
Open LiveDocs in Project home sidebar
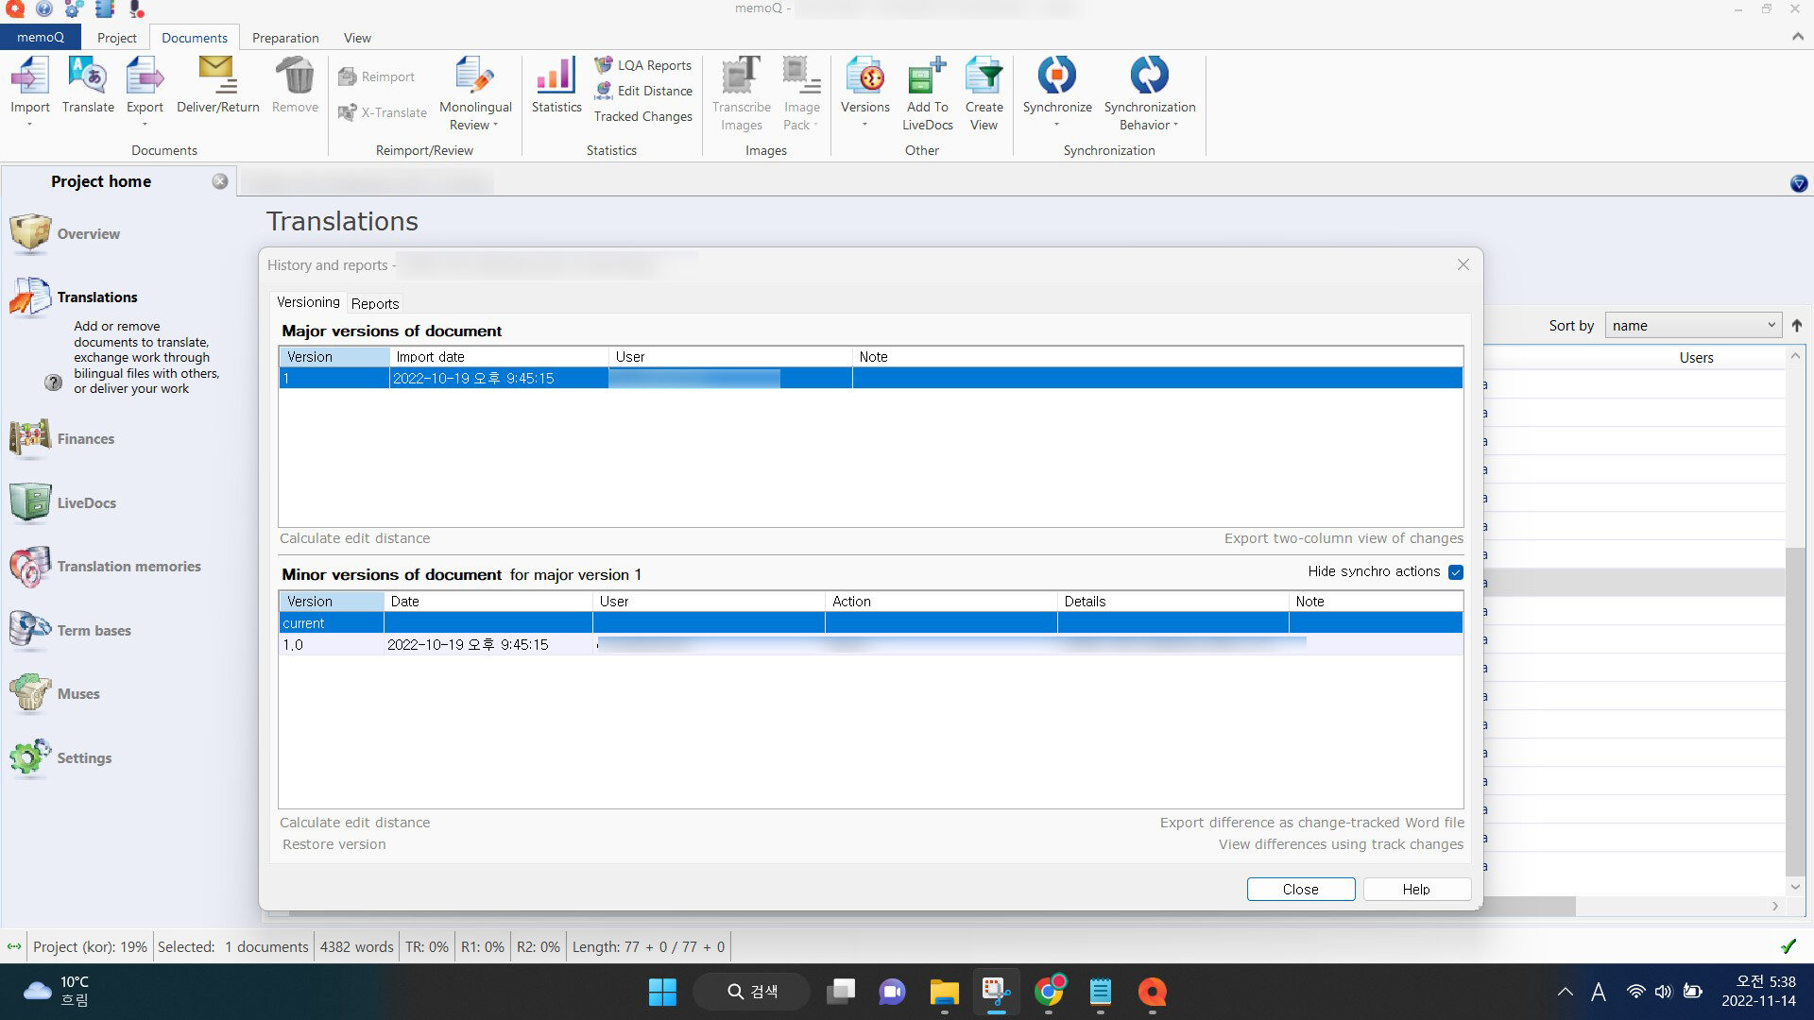pos(64,503)
